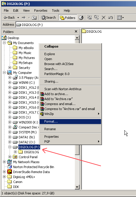Open the Views dropdown button
Viewport: 136px width, 197px height.
click(120, 18)
